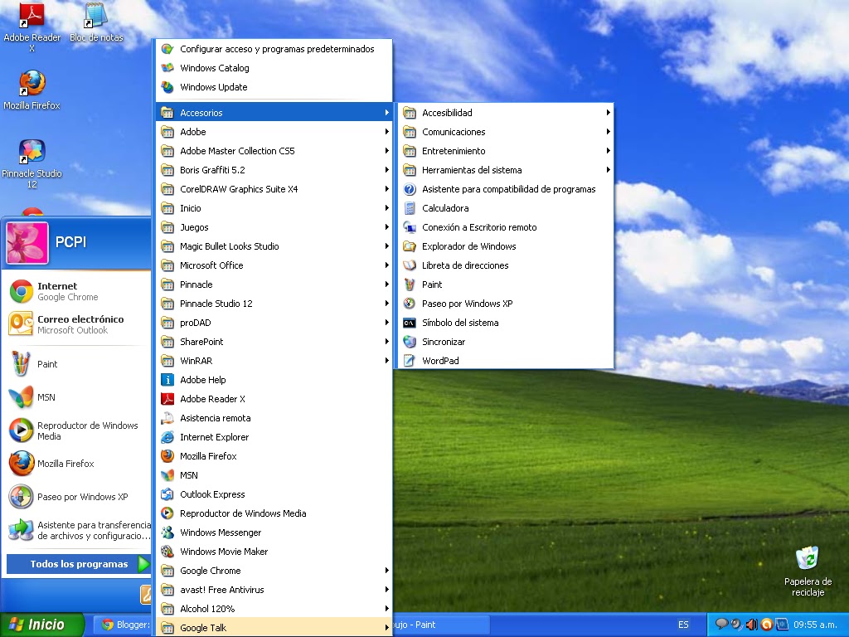Expand Boris Graffiti 5.2 folder
Screen dimensions: 849x637
tap(274, 169)
